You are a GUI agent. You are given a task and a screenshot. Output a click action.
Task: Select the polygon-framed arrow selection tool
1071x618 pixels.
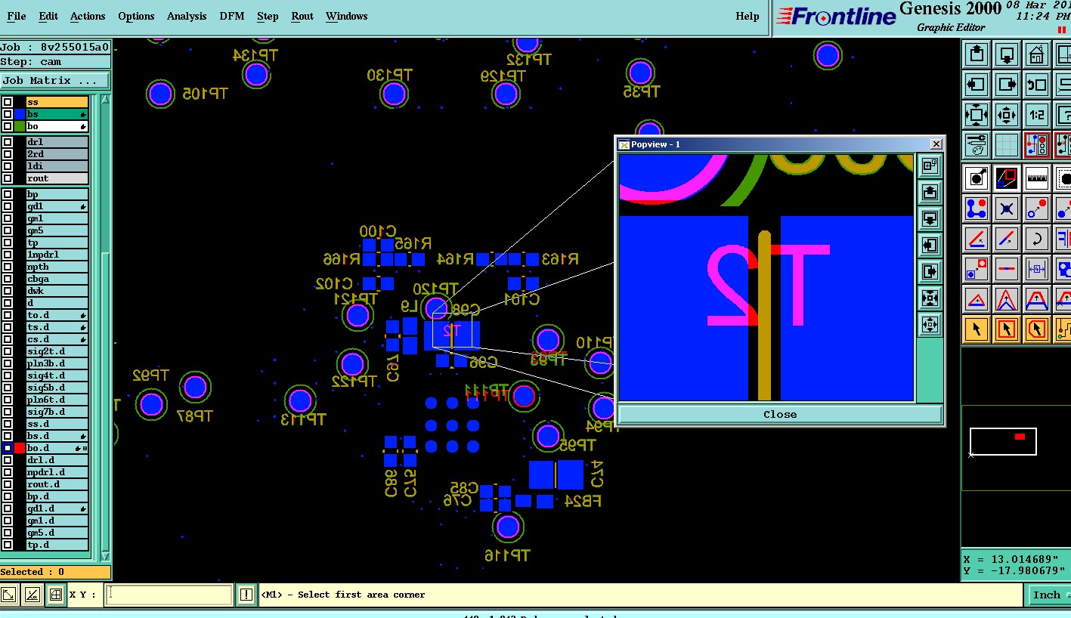(1037, 329)
